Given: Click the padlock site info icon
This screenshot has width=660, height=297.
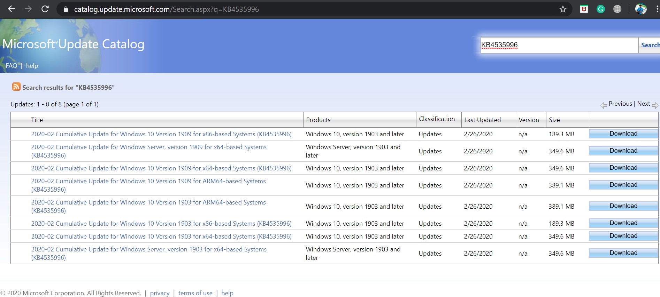Looking at the screenshot, I should coord(66,9).
